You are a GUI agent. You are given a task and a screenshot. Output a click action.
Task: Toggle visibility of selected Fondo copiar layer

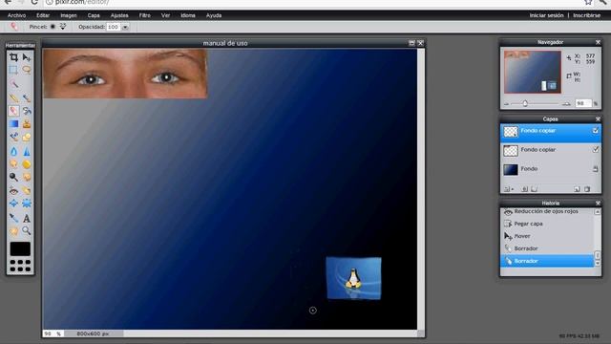click(596, 131)
